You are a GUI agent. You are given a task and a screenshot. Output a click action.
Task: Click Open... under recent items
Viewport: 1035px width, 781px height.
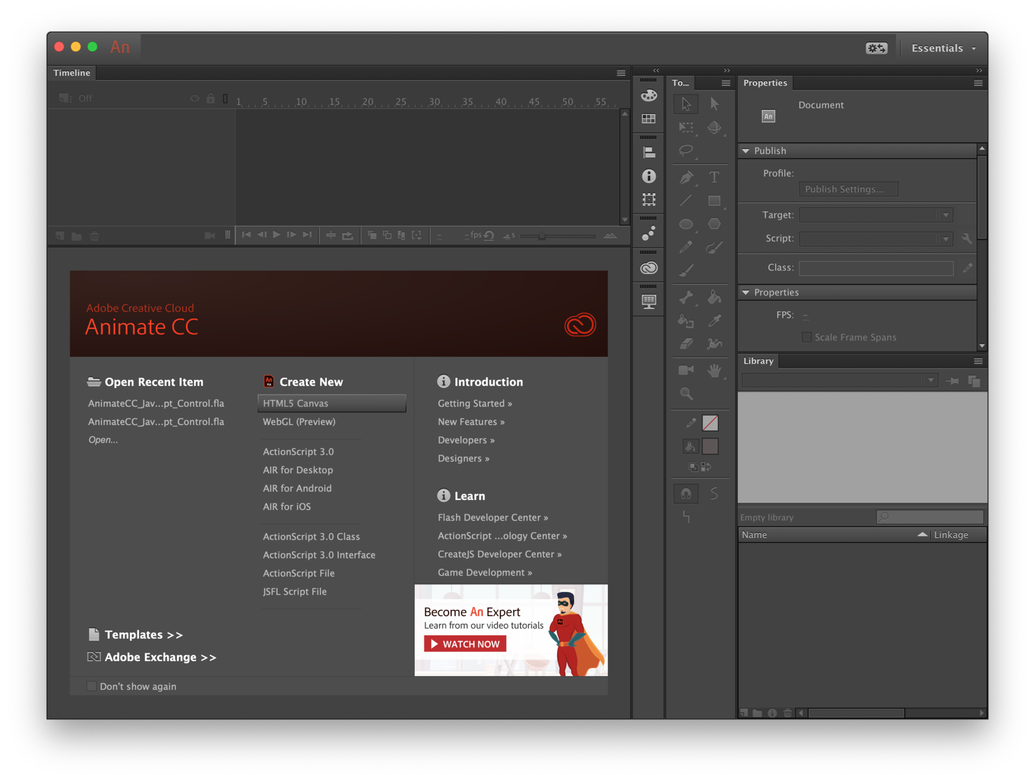coord(103,440)
